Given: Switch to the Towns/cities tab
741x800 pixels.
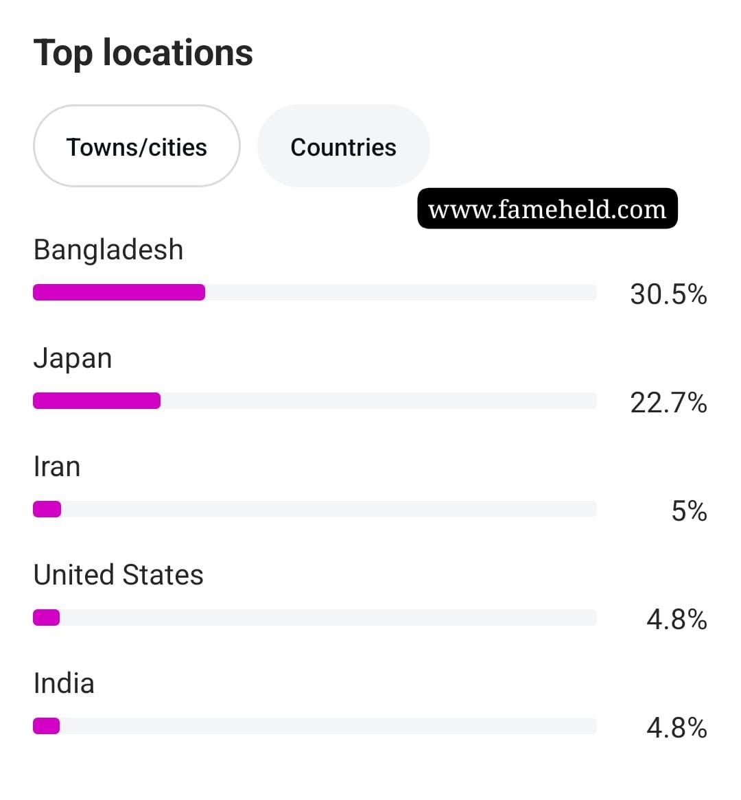Looking at the screenshot, I should 137,147.
